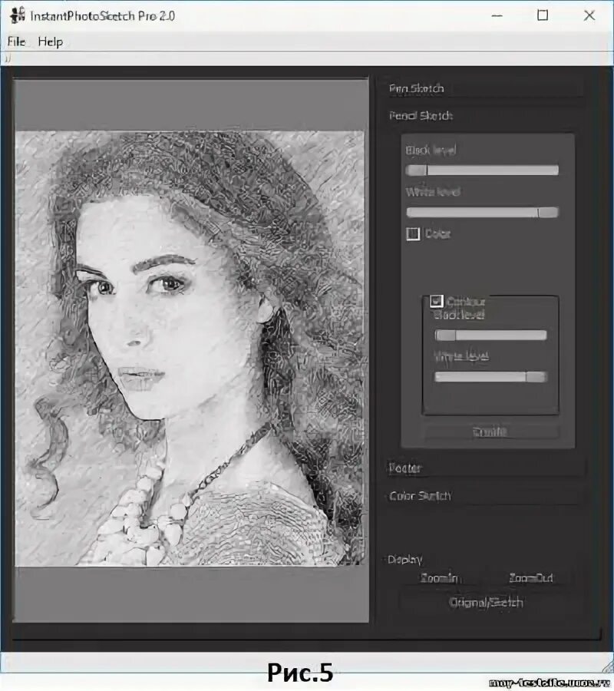Collapse the Pencil Sketch section
Image resolution: width=614 pixels, height=691 pixels.
[x=484, y=116]
